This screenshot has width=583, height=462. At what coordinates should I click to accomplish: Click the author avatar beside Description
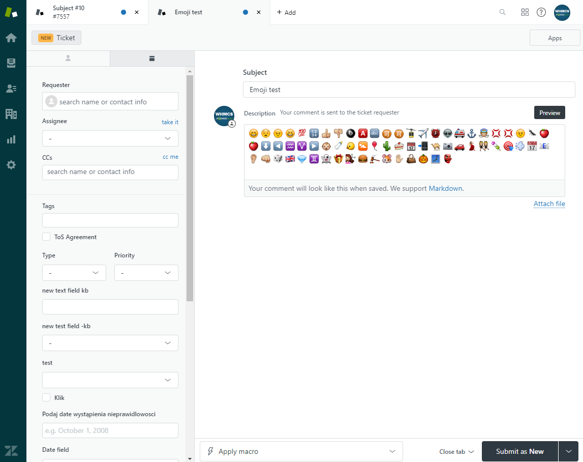224,116
